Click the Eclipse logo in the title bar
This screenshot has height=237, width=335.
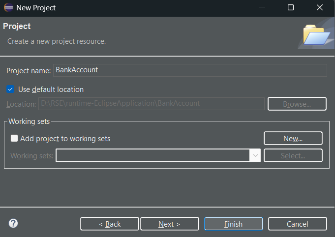(8, 7)
